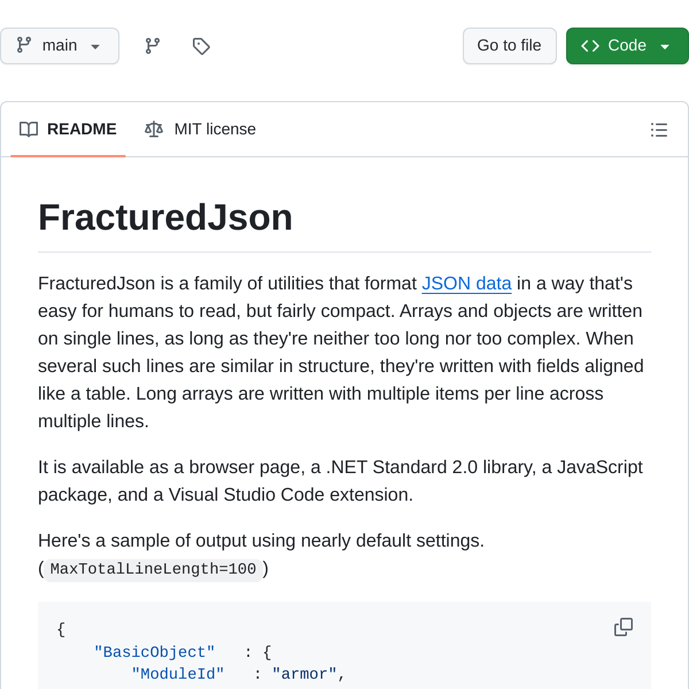
Task: Click the branch icon inside the main selector
Action: point(23,45)
